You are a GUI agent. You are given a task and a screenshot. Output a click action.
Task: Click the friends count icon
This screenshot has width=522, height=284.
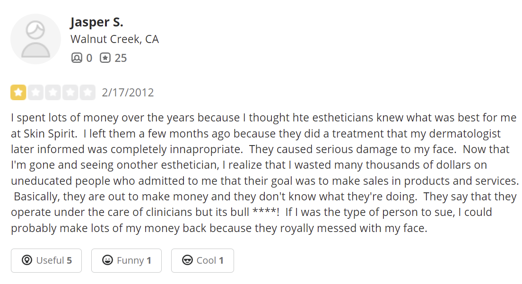click(77, 58)
